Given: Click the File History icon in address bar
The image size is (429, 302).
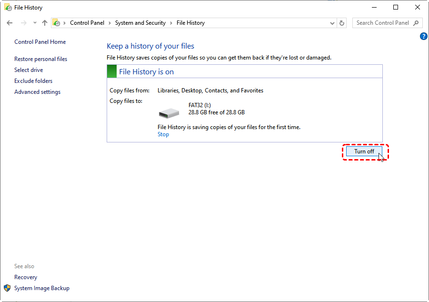Looking at the screenshot, I should pyautogui.click(x=57, y=23).
